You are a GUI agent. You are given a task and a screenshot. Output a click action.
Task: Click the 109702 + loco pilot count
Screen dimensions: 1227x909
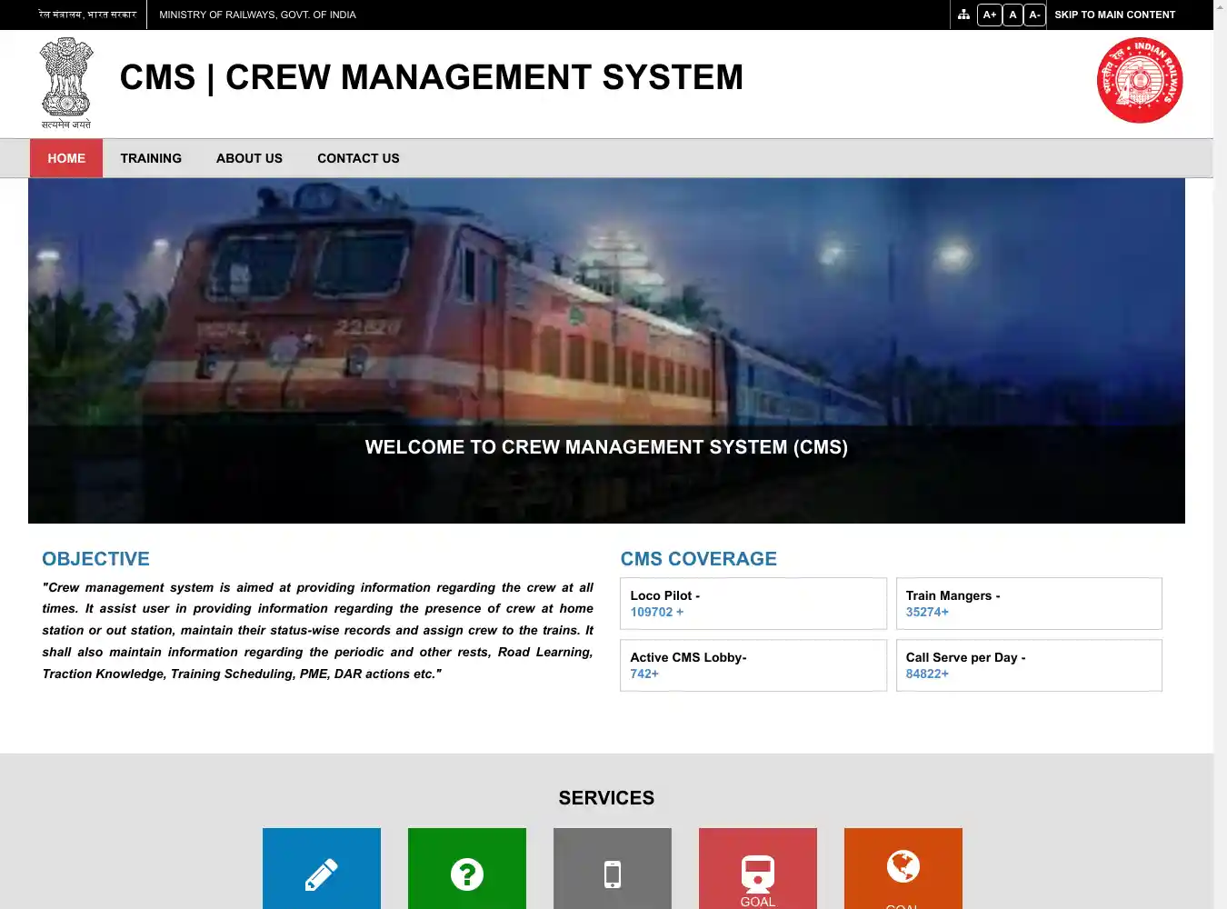pyautogui.click(x=657, y=612)
